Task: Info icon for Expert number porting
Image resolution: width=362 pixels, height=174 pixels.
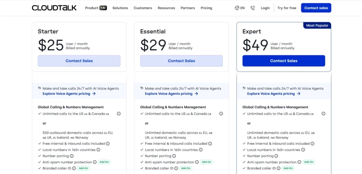Action: tap(276, 156)
